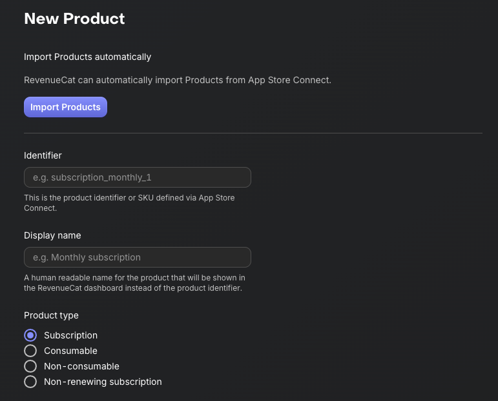Click into the Display name field
The height and width of the screenshot is (401, 498).
[x=137, y=257]
